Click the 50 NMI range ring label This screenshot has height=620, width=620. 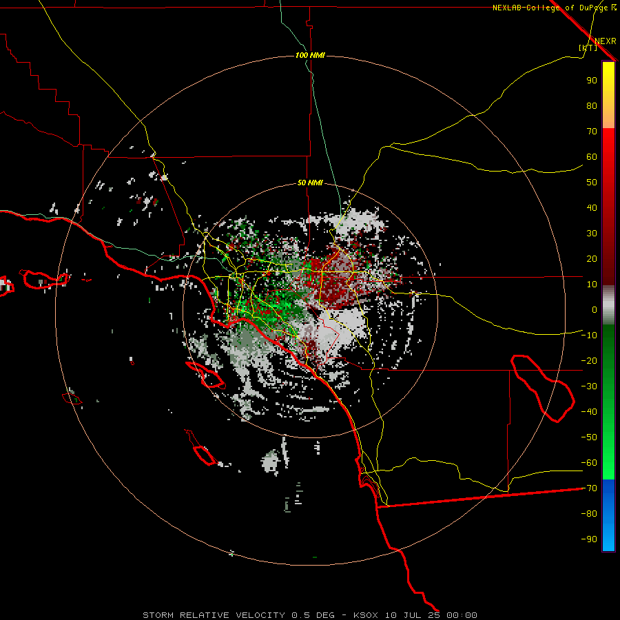pyautogui.click(x=310, y=183)
